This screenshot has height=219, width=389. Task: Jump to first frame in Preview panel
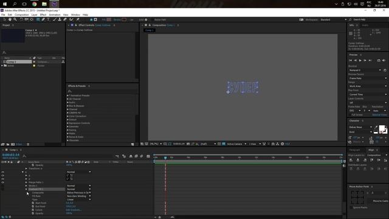tap(350, 60)
